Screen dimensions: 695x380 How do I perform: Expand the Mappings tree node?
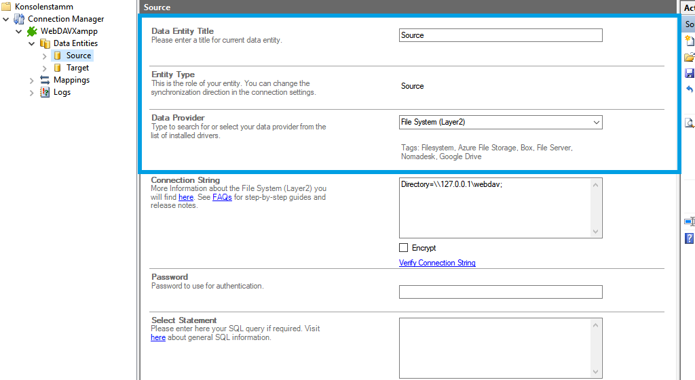click(x=32, y=80)
